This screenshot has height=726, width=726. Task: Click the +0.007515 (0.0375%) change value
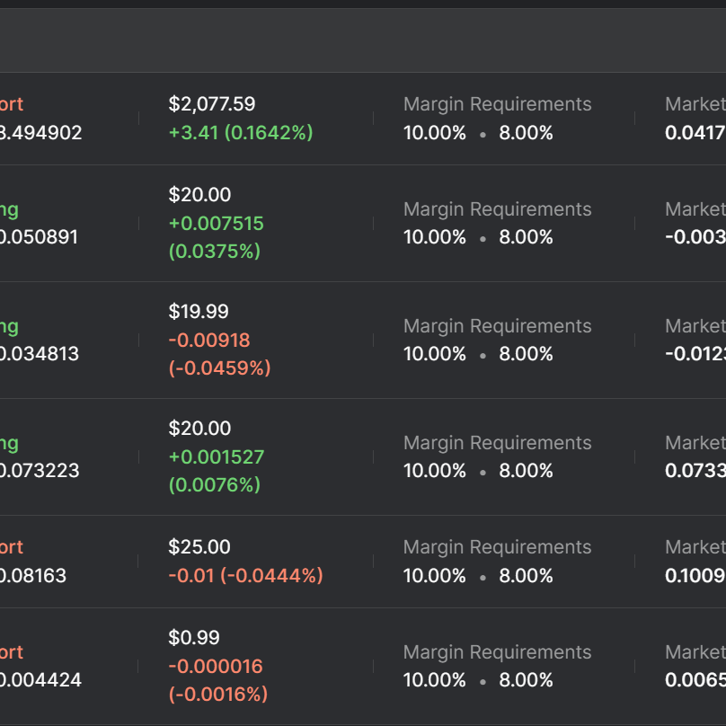point(216,237)
